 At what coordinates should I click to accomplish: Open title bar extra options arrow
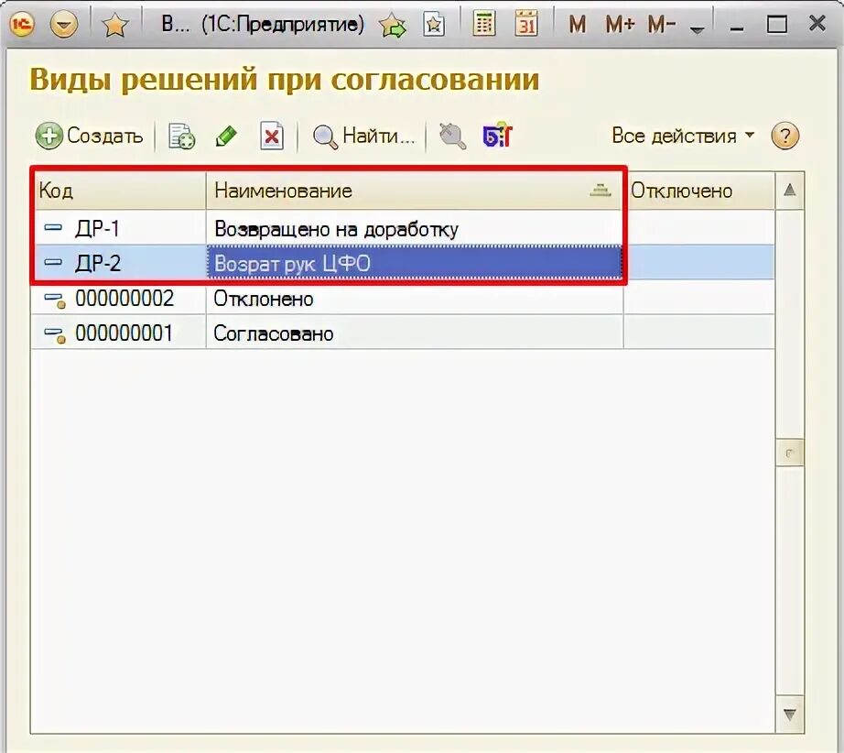point(697,29)
